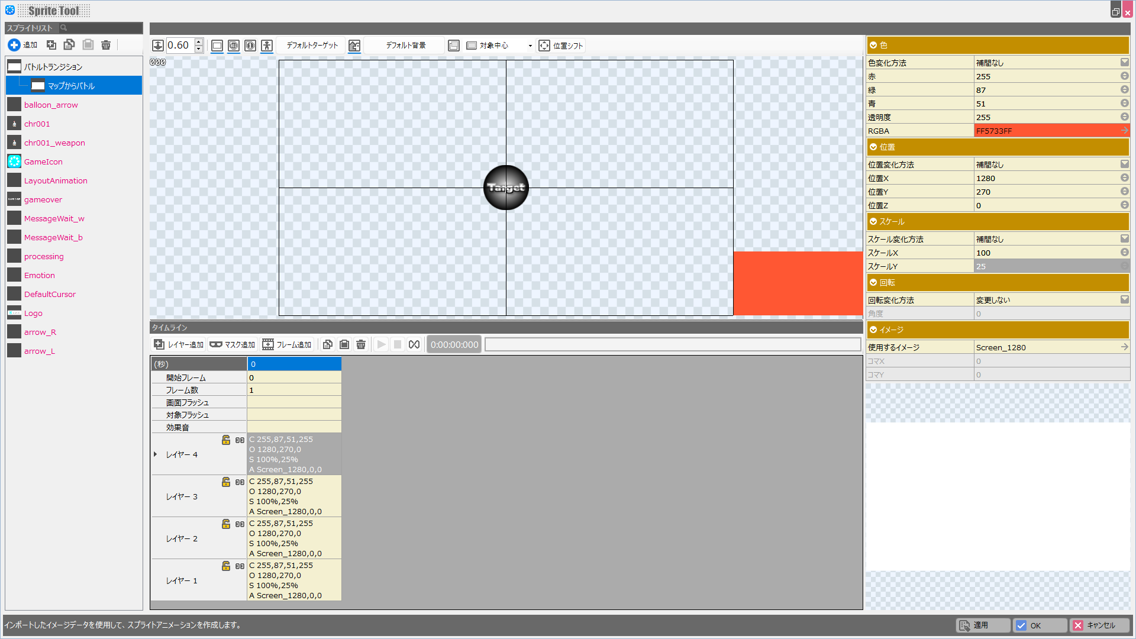
Task: Open the 色変化方法 dropdown
Action: [1124, 62]
